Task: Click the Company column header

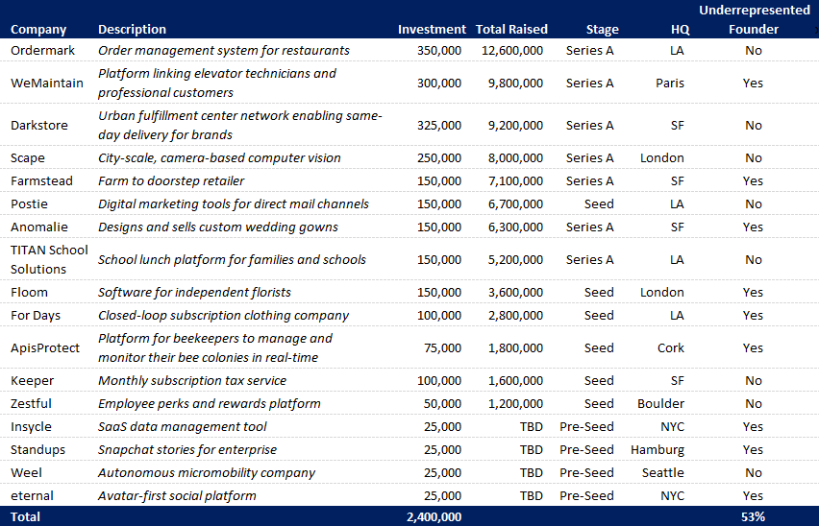Action: point(38,29)
